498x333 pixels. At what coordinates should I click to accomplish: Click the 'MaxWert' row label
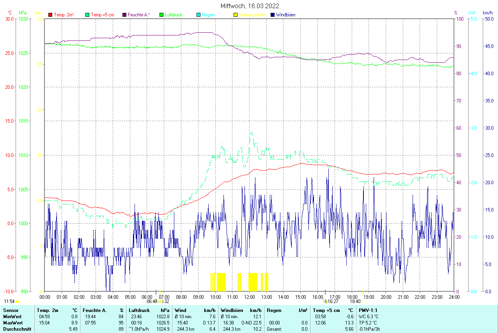[12, 323]
